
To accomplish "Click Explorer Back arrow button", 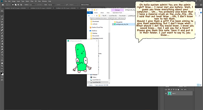I will [89, 16].
